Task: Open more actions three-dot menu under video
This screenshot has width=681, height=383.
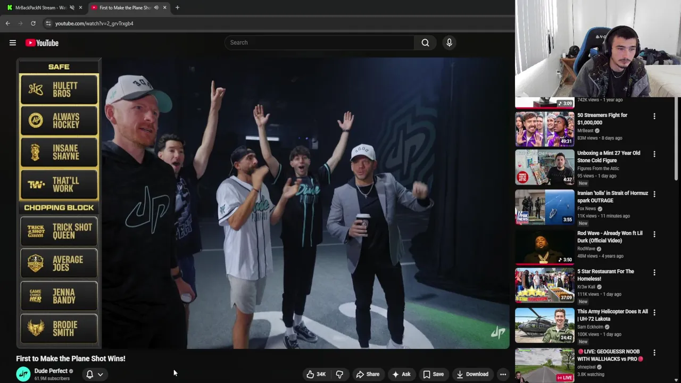Action: 503,374
